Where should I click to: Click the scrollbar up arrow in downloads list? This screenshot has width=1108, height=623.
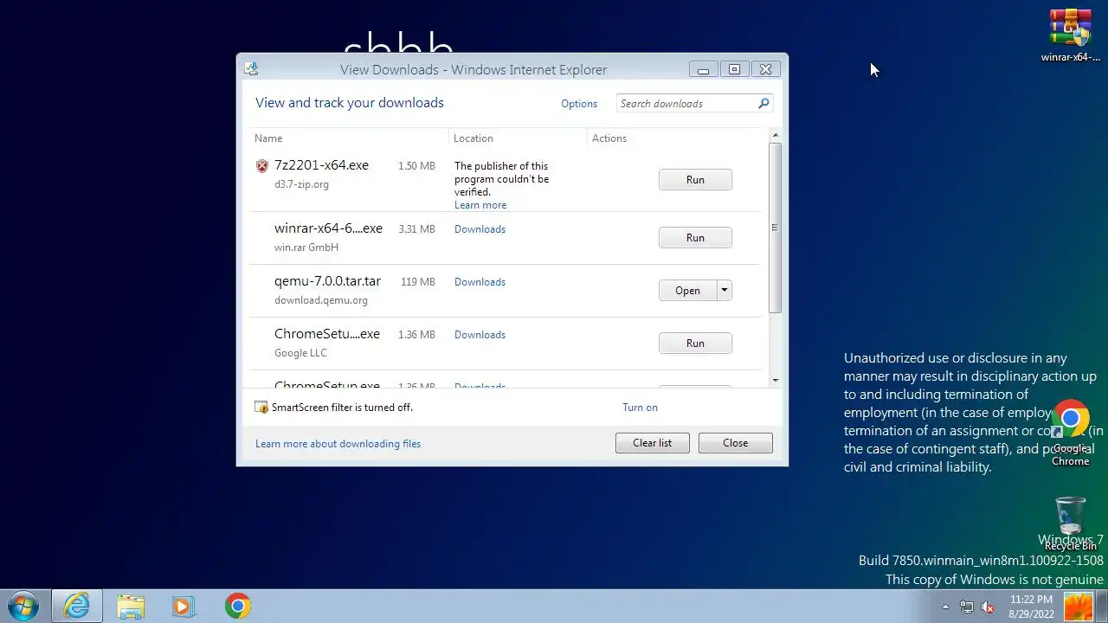(775, 136)
